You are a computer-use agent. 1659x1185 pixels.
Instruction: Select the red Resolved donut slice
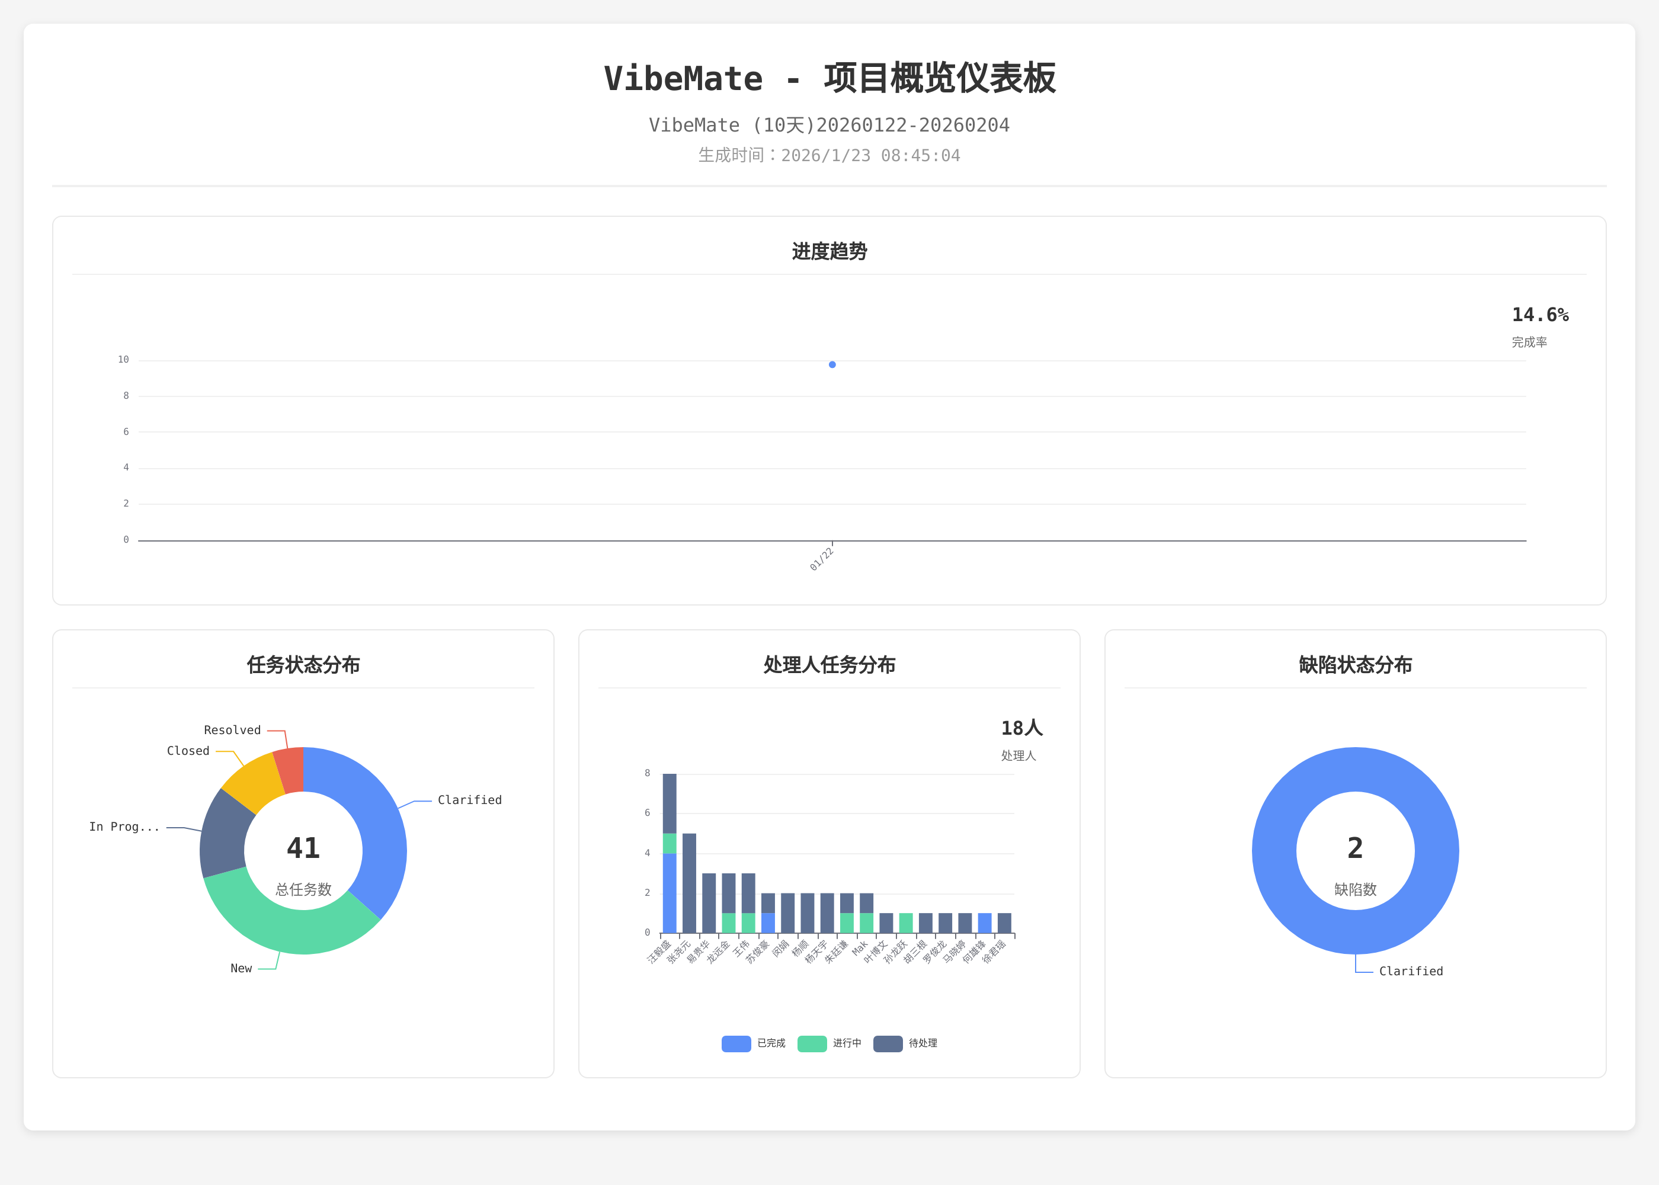click(289, 770)
